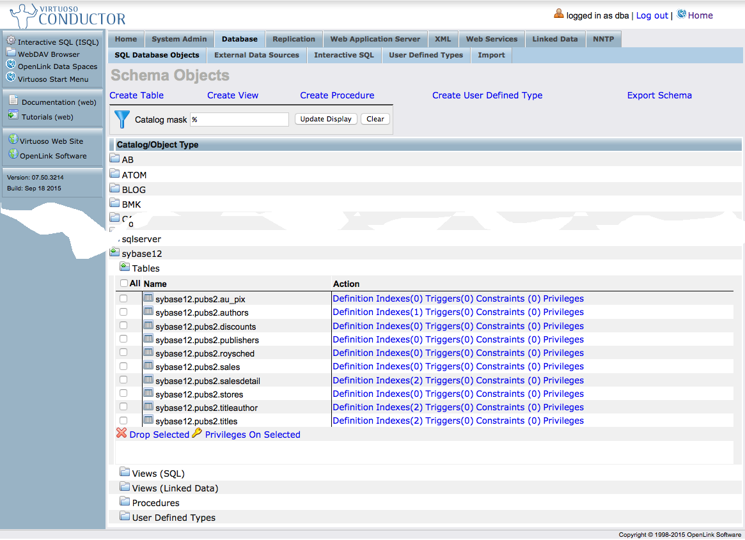Expand the User Defined Types folder

(x=125, y=516)
